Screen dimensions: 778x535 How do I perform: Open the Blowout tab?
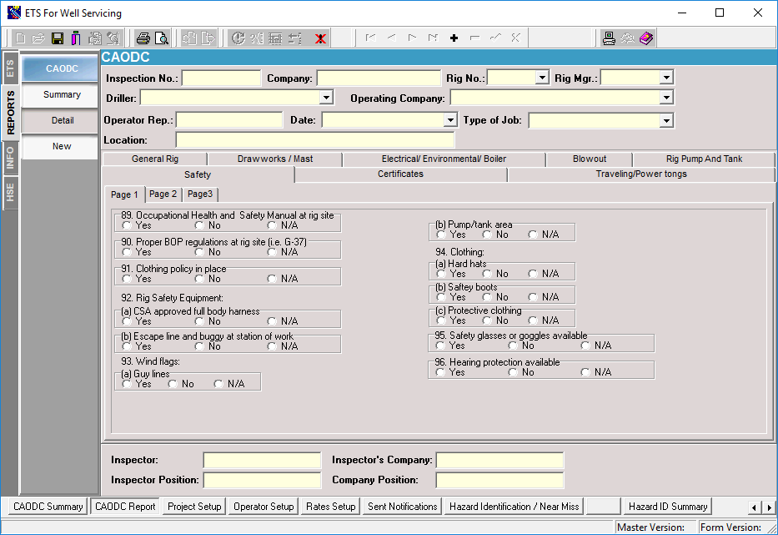pyautogui.click(x=590, y=159)
